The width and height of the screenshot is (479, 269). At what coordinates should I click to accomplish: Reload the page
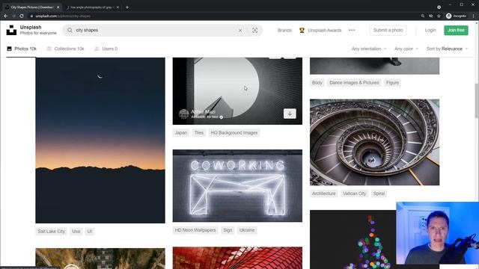tap(22, 16)
